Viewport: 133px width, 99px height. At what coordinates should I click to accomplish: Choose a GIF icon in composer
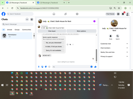pyautogui.click(x=49, y=67)
